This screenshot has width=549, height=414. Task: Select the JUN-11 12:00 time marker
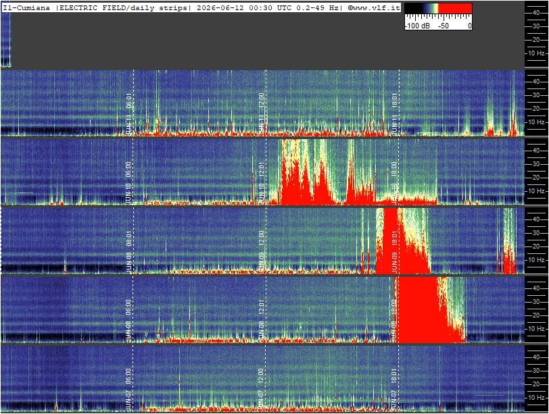(x=262, y=113)
